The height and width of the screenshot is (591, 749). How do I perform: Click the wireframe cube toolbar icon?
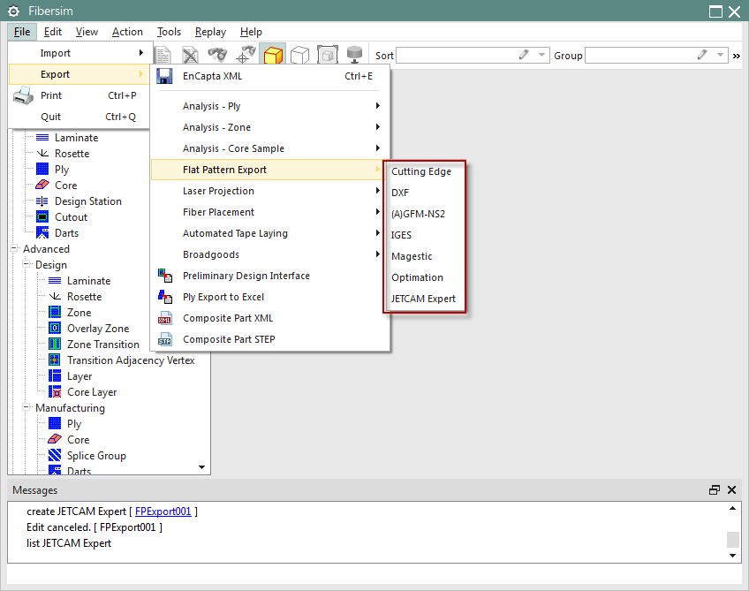click(x=299, y=54)
